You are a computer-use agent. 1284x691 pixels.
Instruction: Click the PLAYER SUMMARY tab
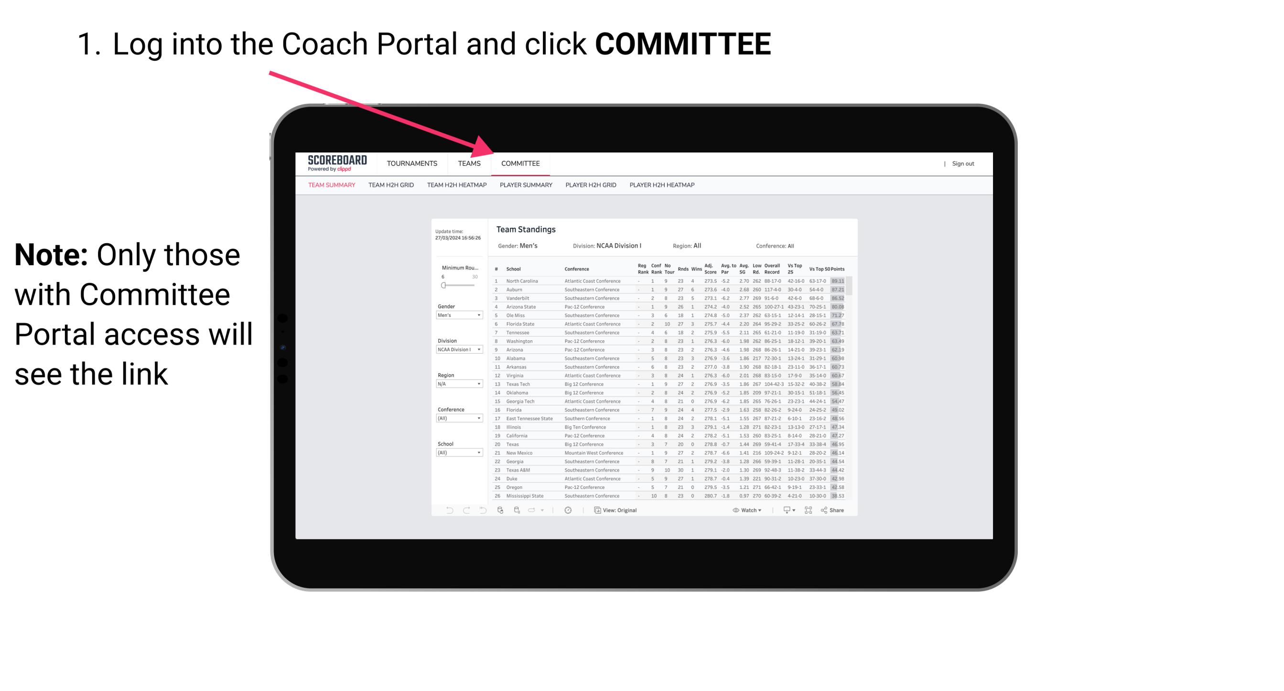(x=524, y=185)
